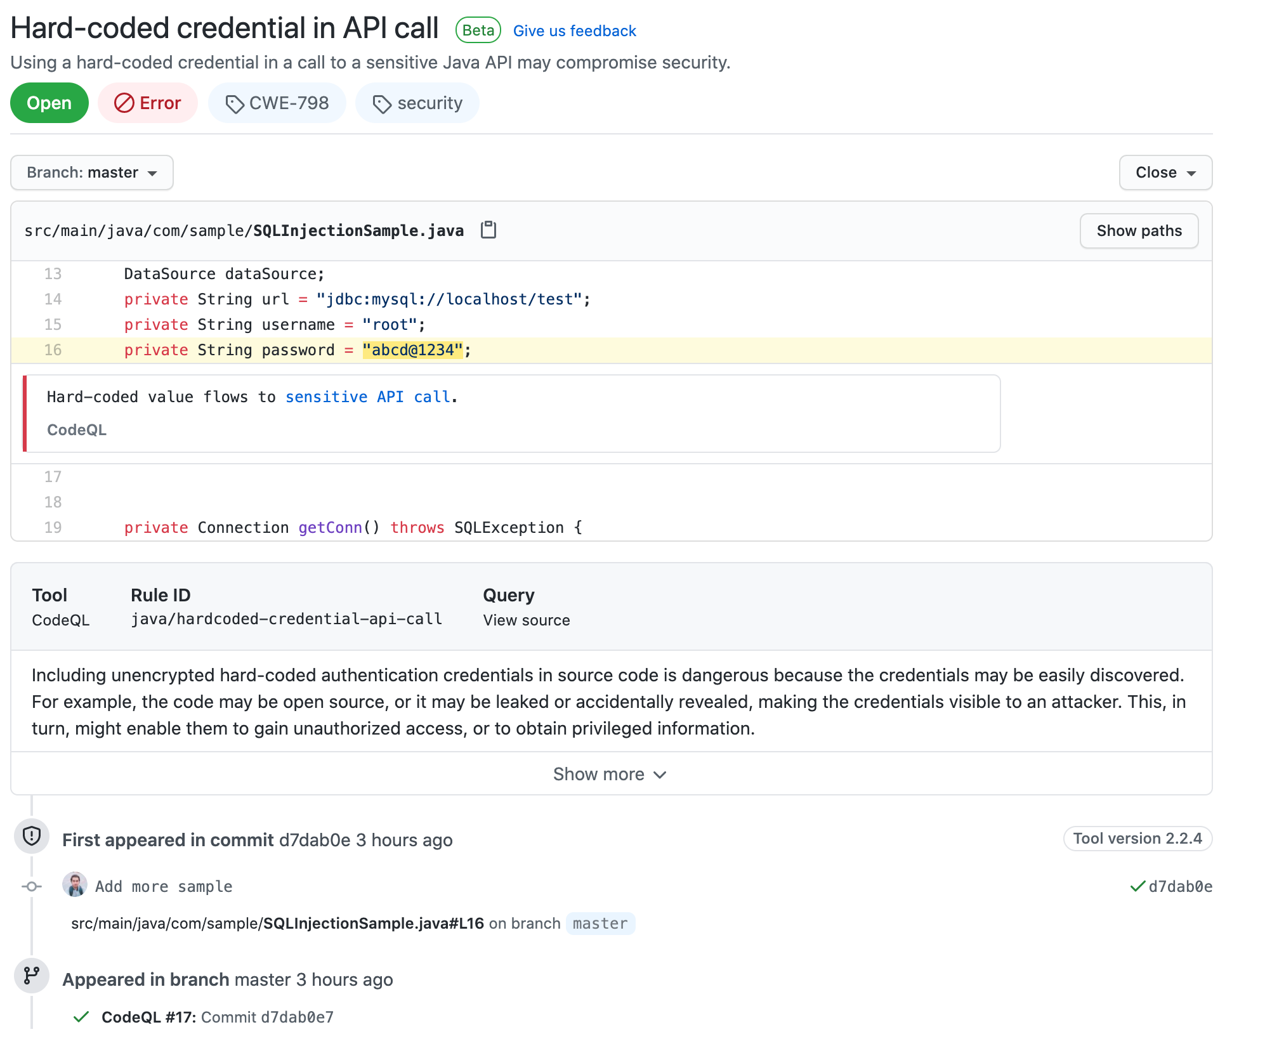The width and height of the screenshot is (1265, 1053).
Task: Click checkmark next to CodeQL #17
Action: point(81,1017)
